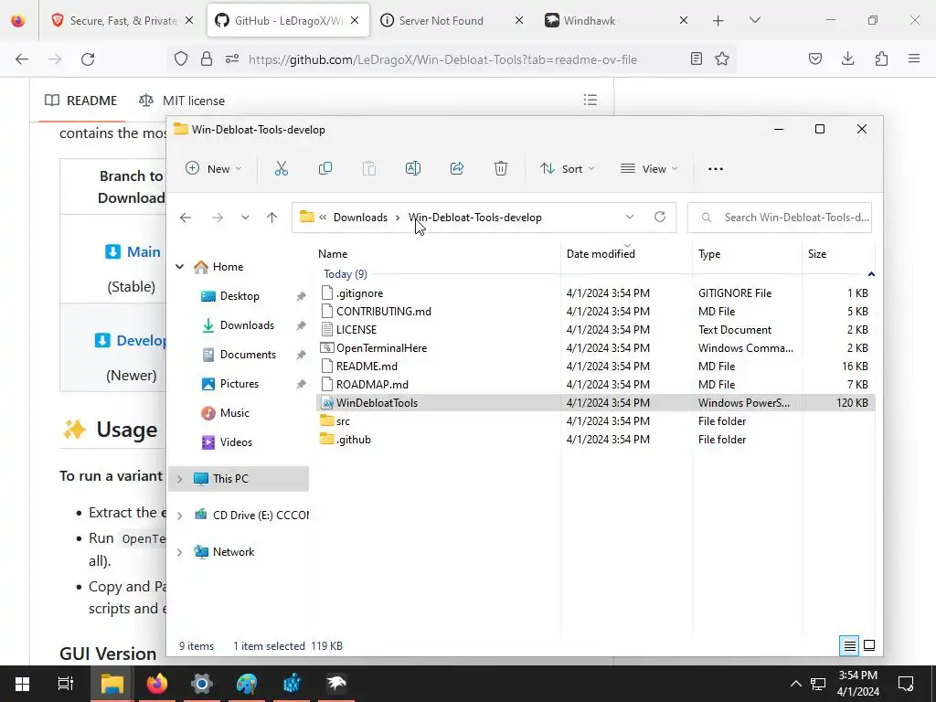Viewport: 936px width, 702px height.
Task: Expand CD Drive (E:) tree node
Action: coord(180,516)
